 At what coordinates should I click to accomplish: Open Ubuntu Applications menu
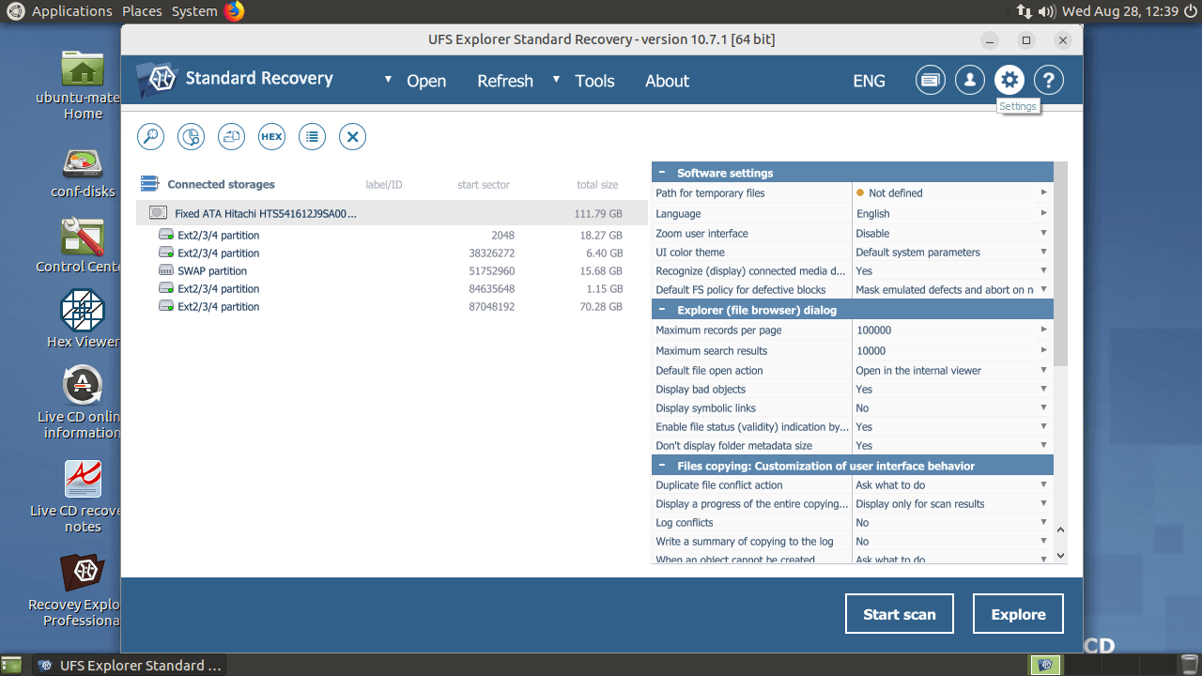click(x=71, y=11)
